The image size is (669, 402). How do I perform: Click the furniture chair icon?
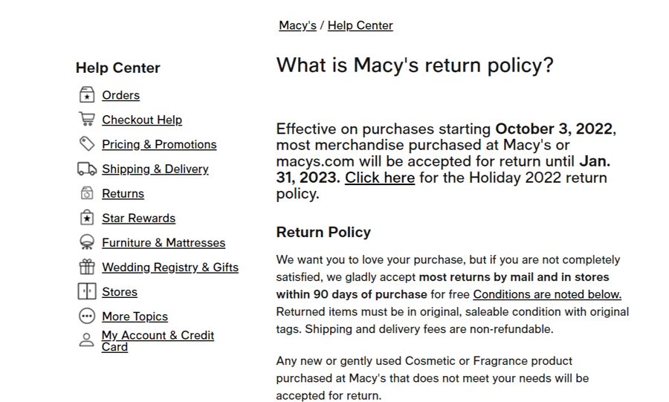(87, 242)
